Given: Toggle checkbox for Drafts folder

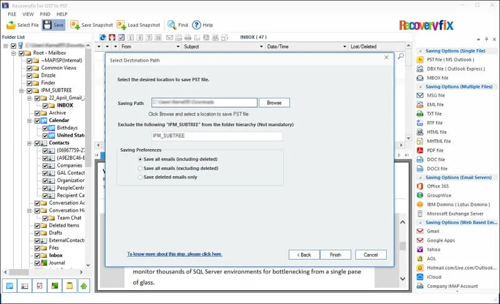Looking at the screenshot, I should click(x=37, y=233).
